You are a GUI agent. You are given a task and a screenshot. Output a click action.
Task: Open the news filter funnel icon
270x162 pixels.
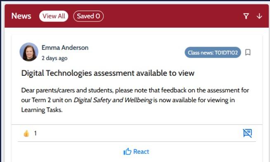point(246,16)
